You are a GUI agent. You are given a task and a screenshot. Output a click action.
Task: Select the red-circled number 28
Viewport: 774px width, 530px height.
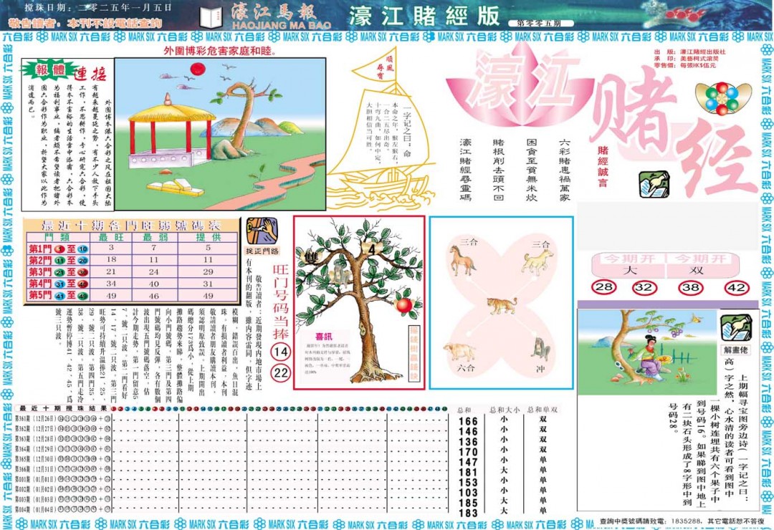point(605,286)
